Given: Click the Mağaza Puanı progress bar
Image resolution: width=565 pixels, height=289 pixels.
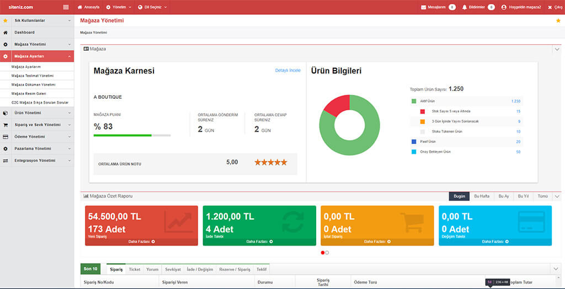Looking at the screenshot, I should (x=132, y=135).
